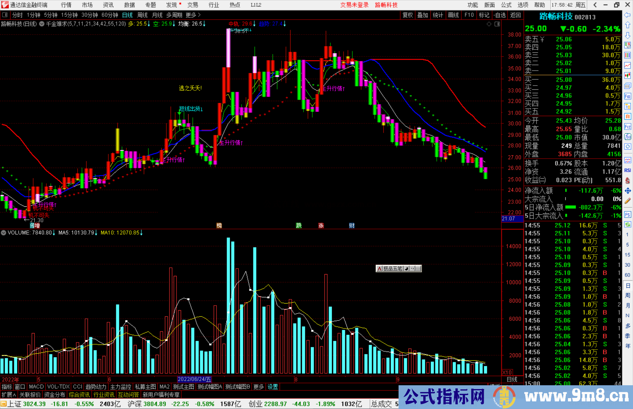Select yearly 年 period in right sidebar
Screen dimensions: 633x409
click(x=627, y=346)
